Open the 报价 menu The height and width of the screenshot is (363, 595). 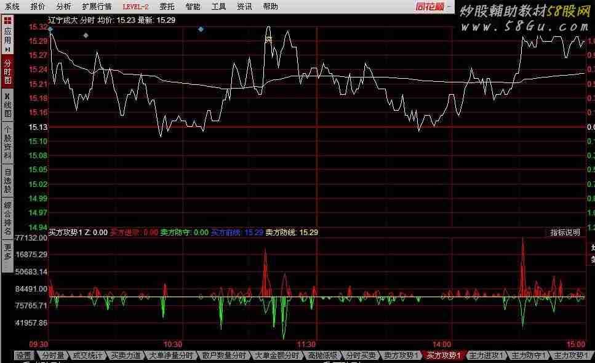pos(38,6)
